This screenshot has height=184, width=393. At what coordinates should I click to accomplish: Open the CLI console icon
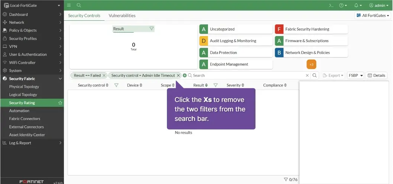point(331,5)
